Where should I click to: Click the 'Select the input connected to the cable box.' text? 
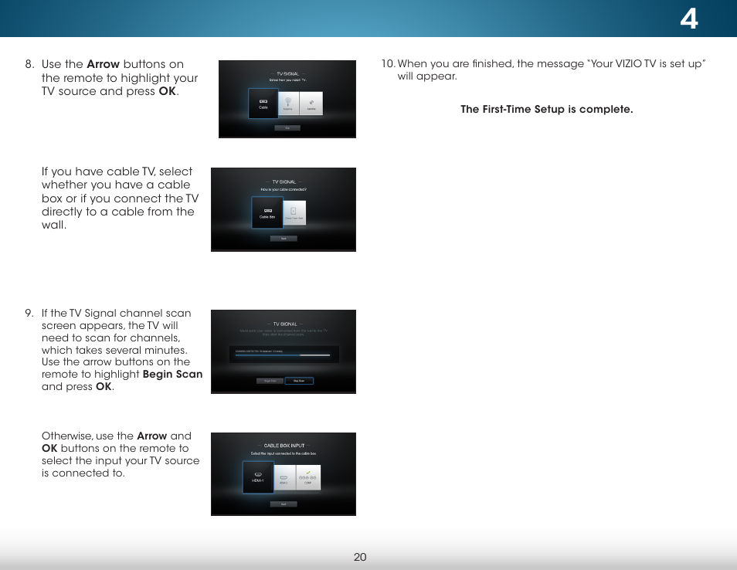[284, 453]
